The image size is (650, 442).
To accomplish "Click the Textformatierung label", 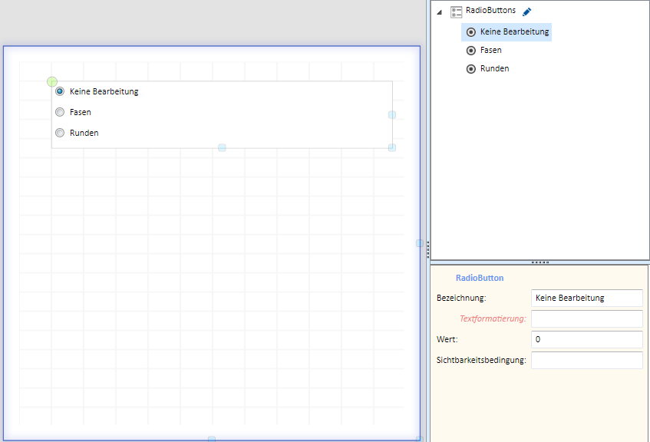I will (x=493, y=319).
